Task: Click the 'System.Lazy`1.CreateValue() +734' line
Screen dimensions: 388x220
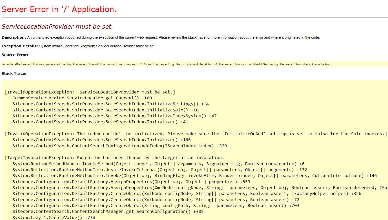Action: point(54,217)
